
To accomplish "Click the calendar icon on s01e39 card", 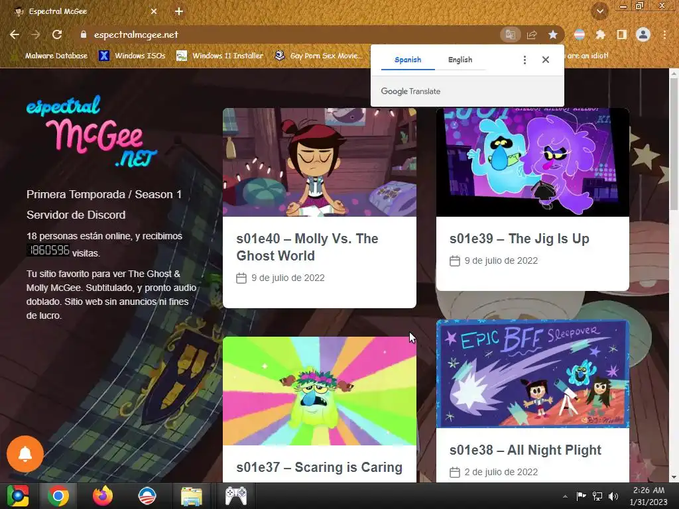I will 455,261.
